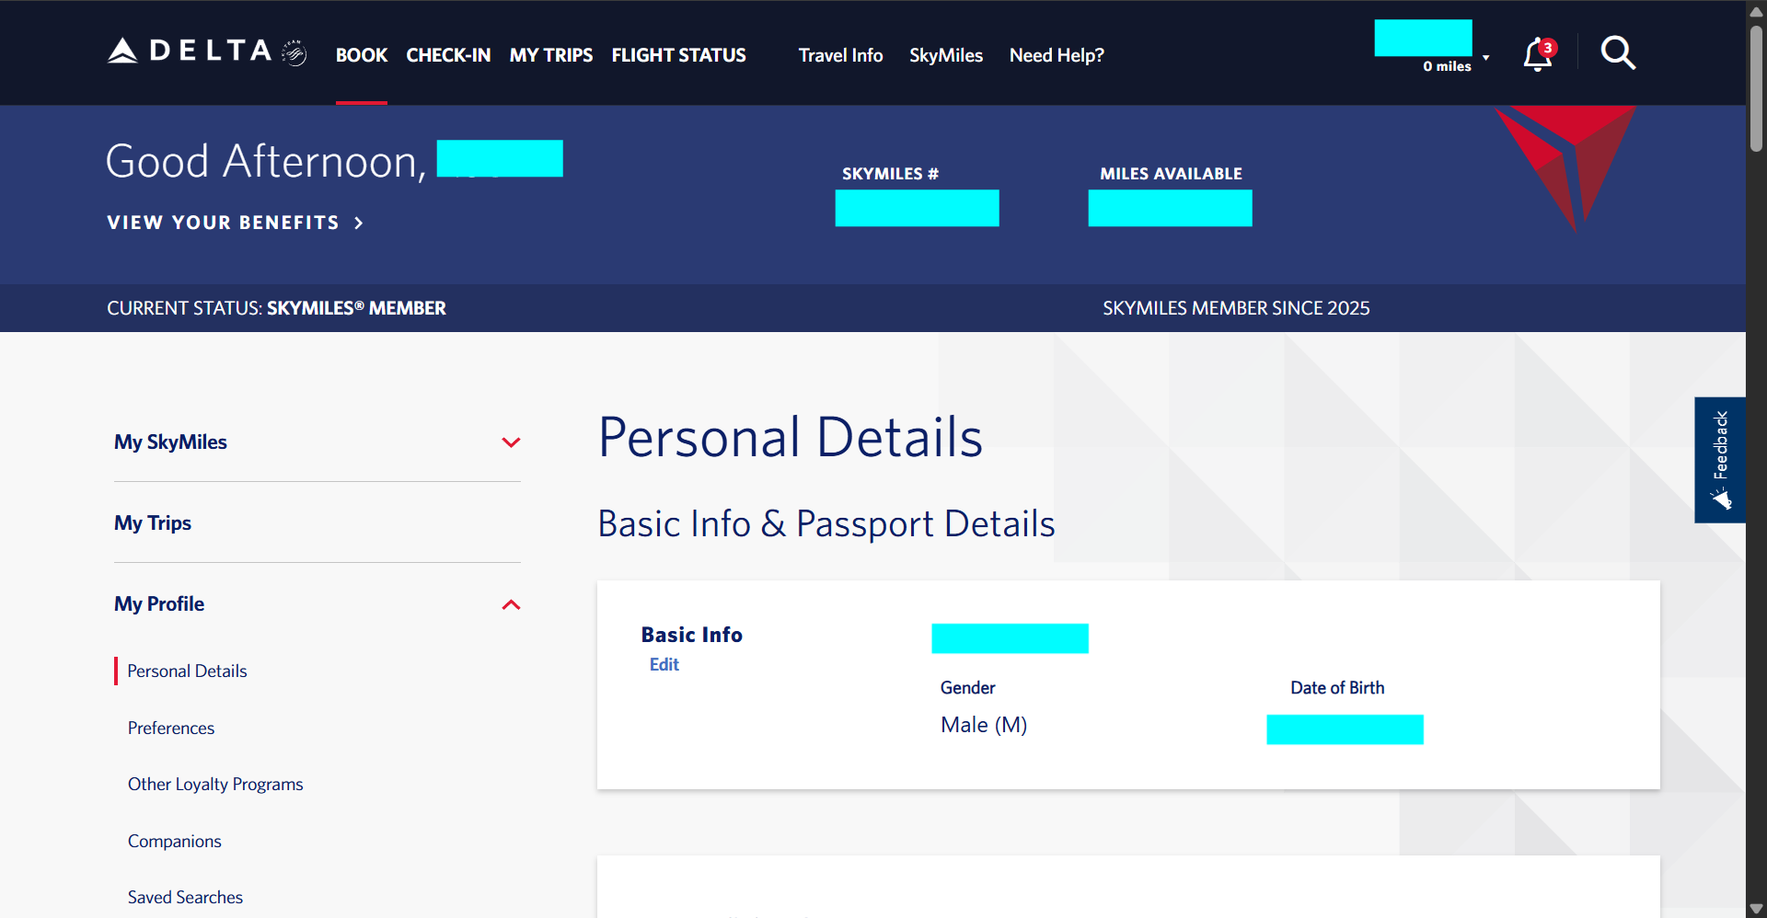Click the SkyMiles medallion beside the Delta wordmark
Image resolution: width=1767 pixels, height=918 pixels.
pos(293,53)
